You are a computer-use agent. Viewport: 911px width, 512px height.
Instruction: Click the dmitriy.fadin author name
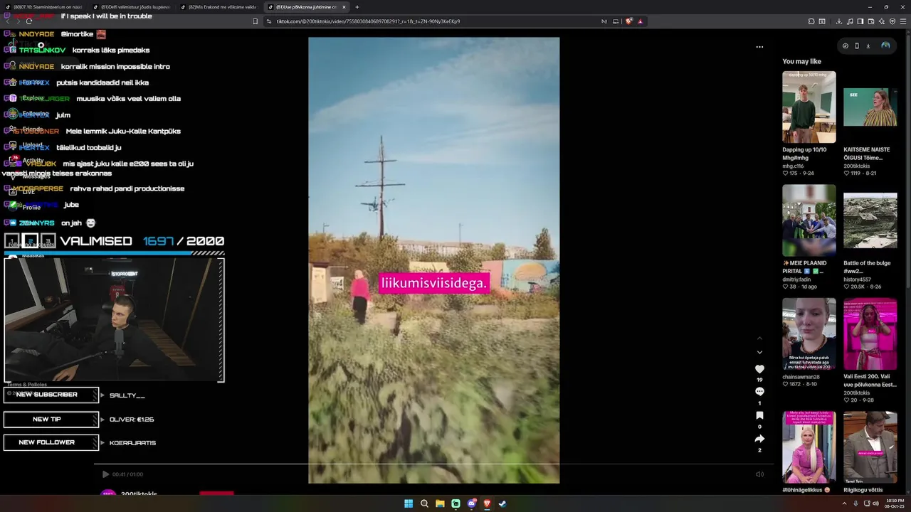click(796, 279)
